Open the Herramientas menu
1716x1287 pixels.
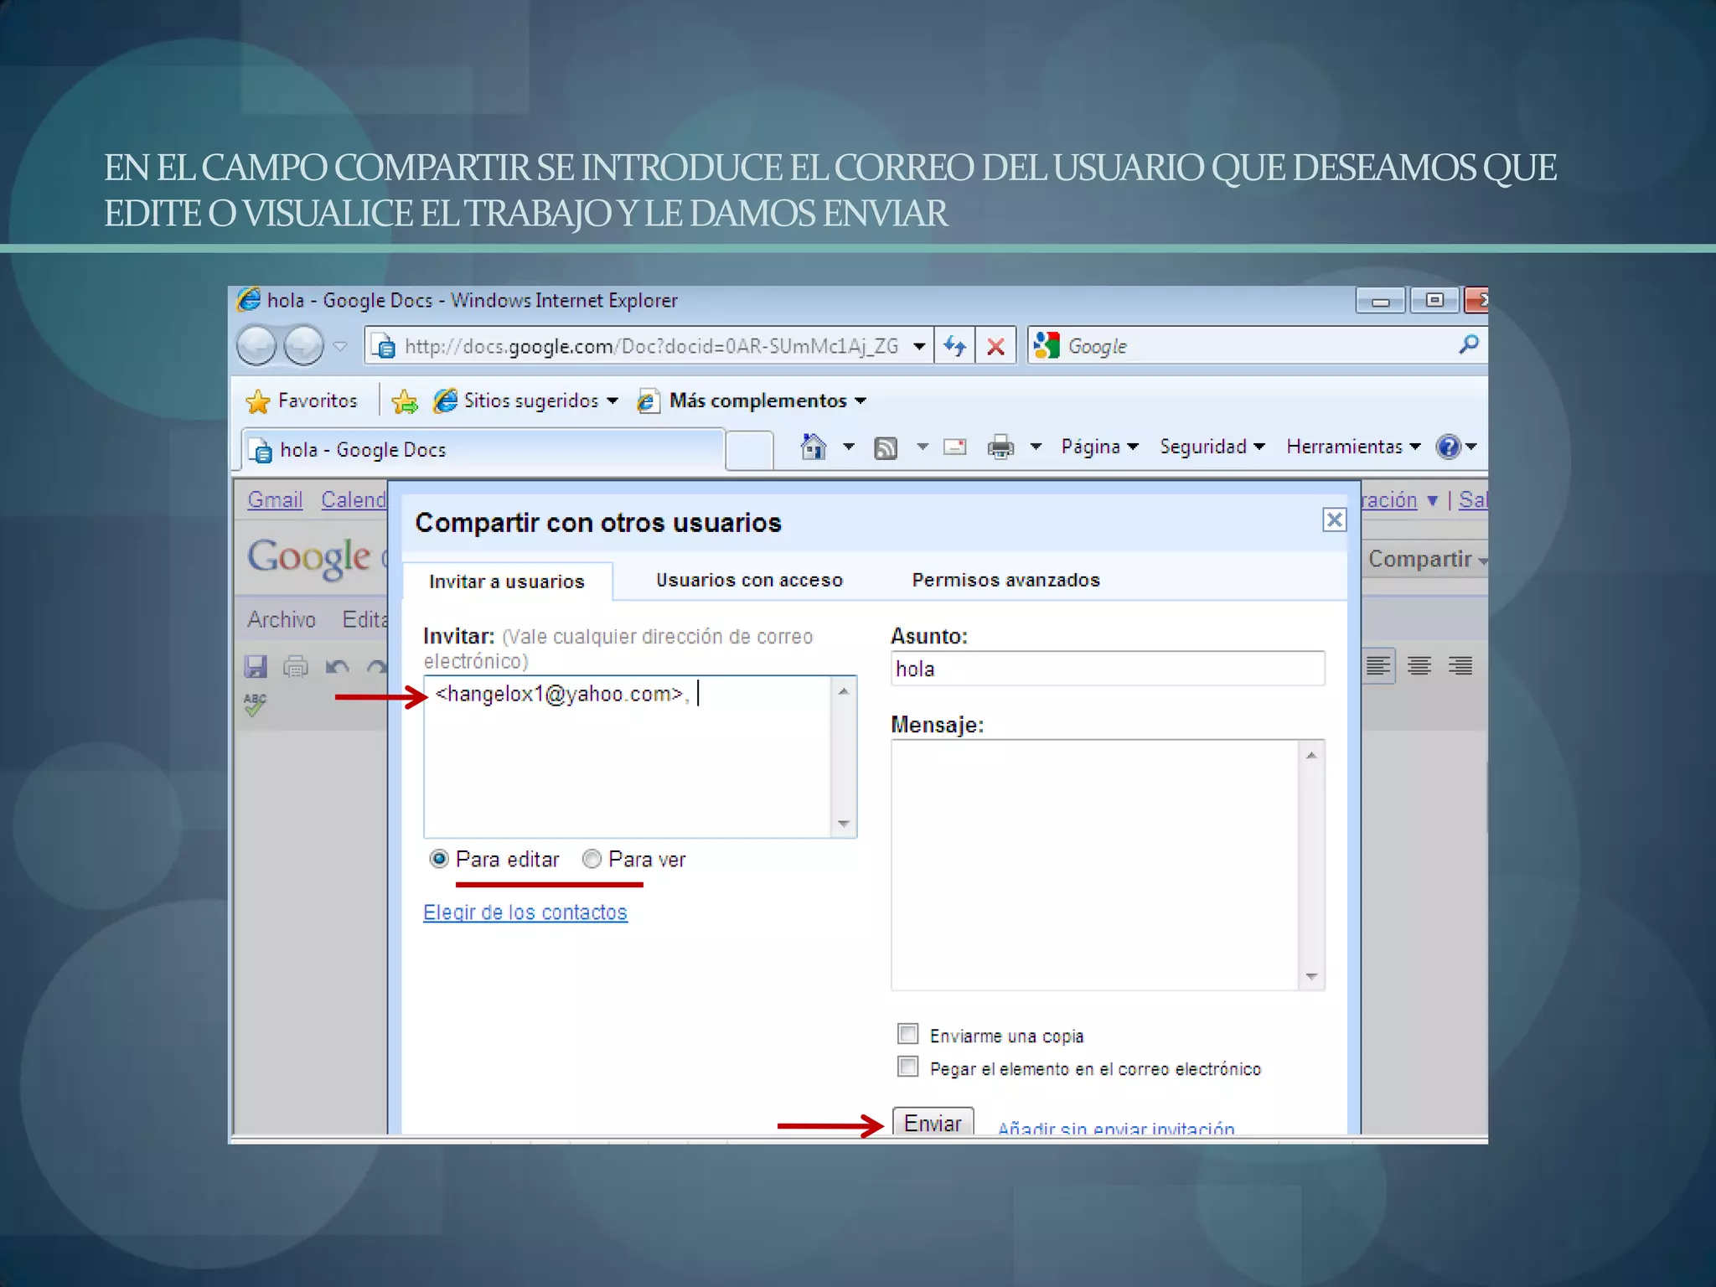tap(1353, 447)
